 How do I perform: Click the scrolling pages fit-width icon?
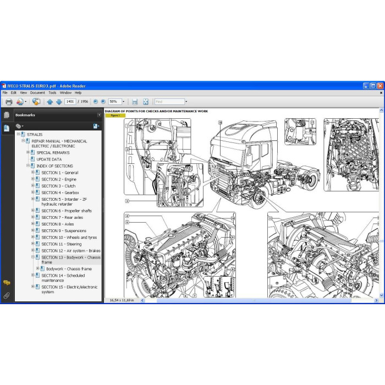click(135, 102)
